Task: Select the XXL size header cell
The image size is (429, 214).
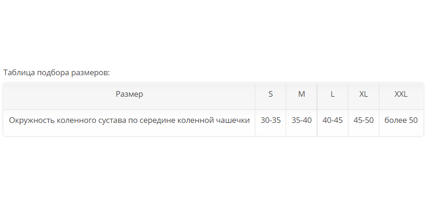Action: click(x=401, y=94)
